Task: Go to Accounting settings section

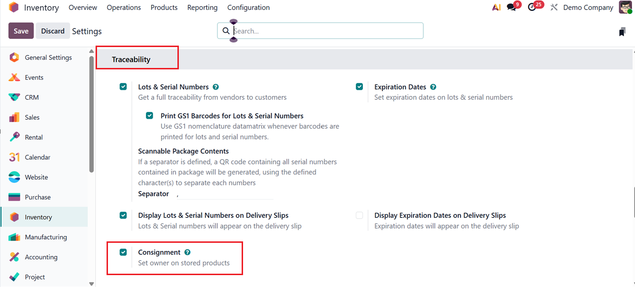Action: [x=41, y=257]
